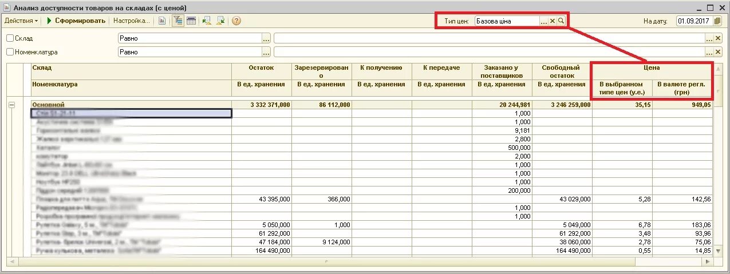The height and width of the screenshot is (274, 730).
Task: Toggle the filter and grouping panel icon
Action: coord(177,21)
